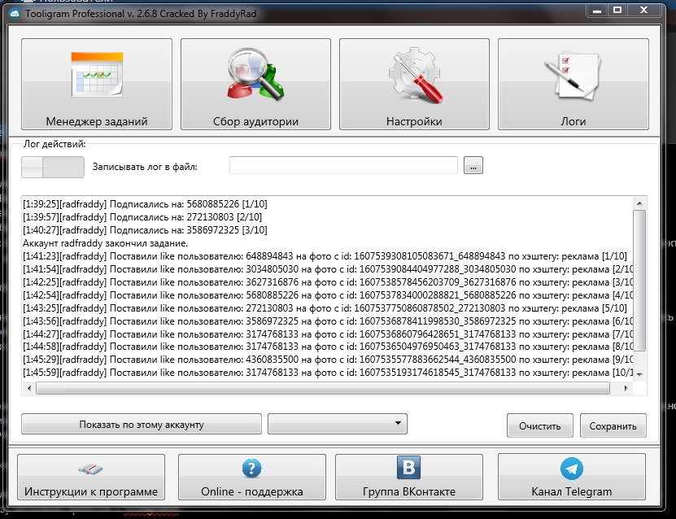This screenshot has width=676, height=519.
Task: Select log line 'Подписались на: 5680885226 [1/10]'
Action: pos(146,204)
